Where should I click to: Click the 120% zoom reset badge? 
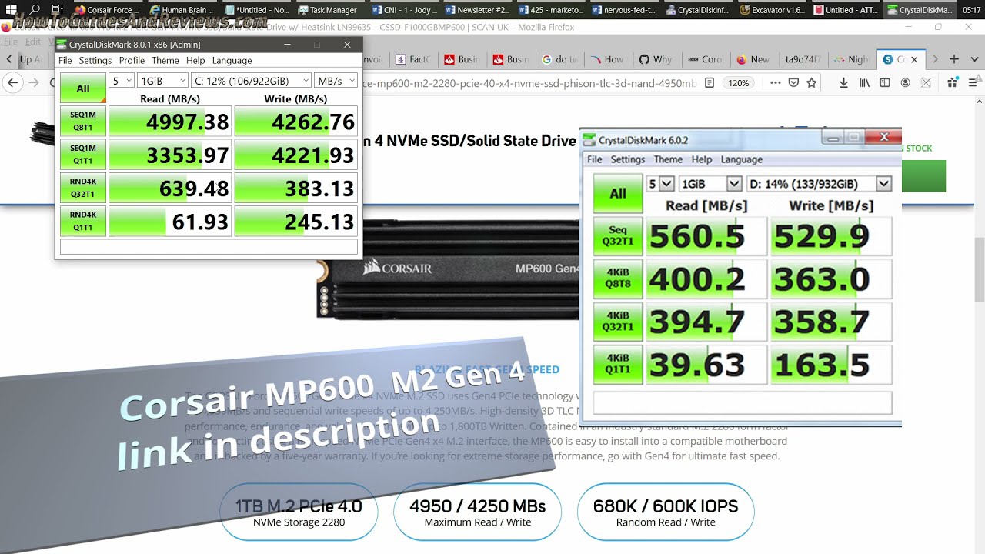tap(738, 82)
